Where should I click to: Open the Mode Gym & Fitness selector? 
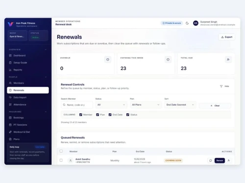[x=18, y=35]
